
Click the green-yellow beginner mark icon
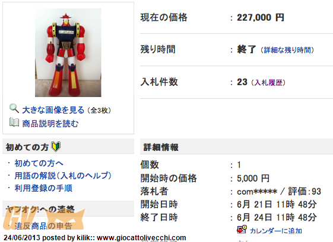(x=56, y=147)
